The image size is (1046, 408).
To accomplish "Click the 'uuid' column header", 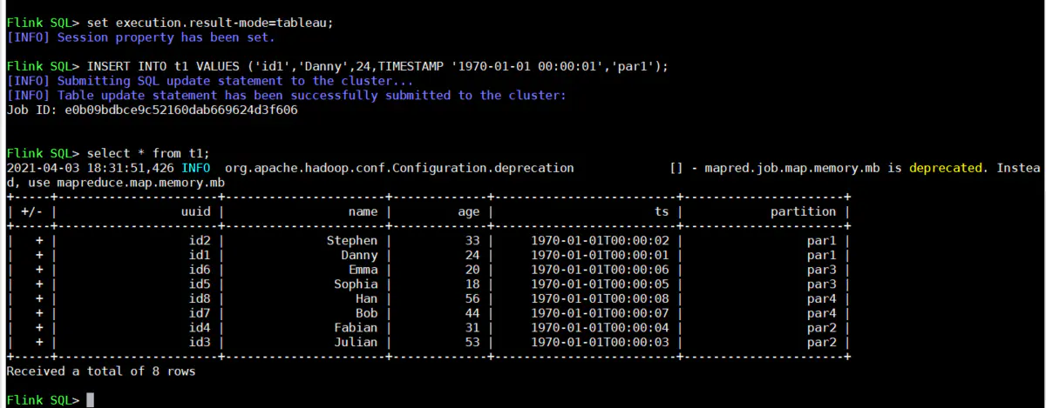I will pyautogui.click(x=198, y=211).
